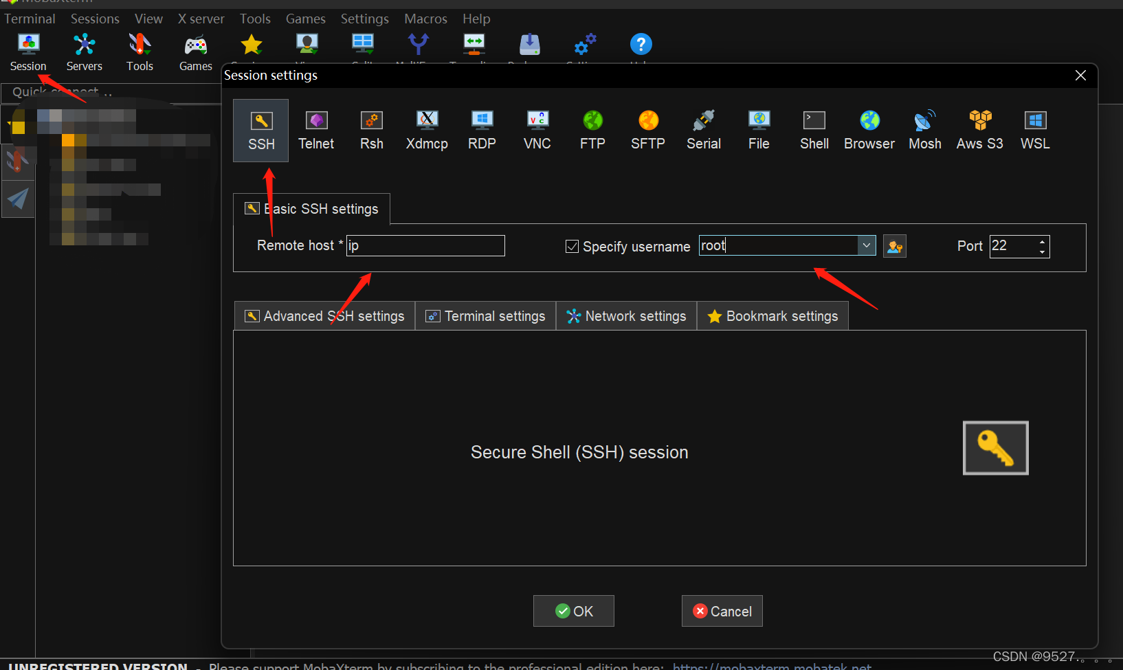Viewport: 1123px width, 670px height.
Task: Pick the WSL session type
Action: pos(1035,131)
